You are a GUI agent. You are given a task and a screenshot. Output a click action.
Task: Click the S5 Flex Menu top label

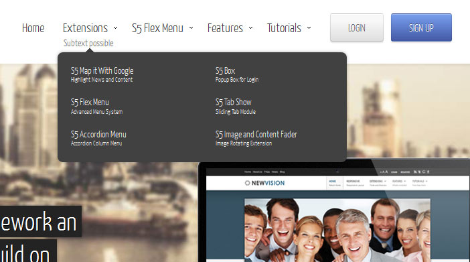[157, 28]
